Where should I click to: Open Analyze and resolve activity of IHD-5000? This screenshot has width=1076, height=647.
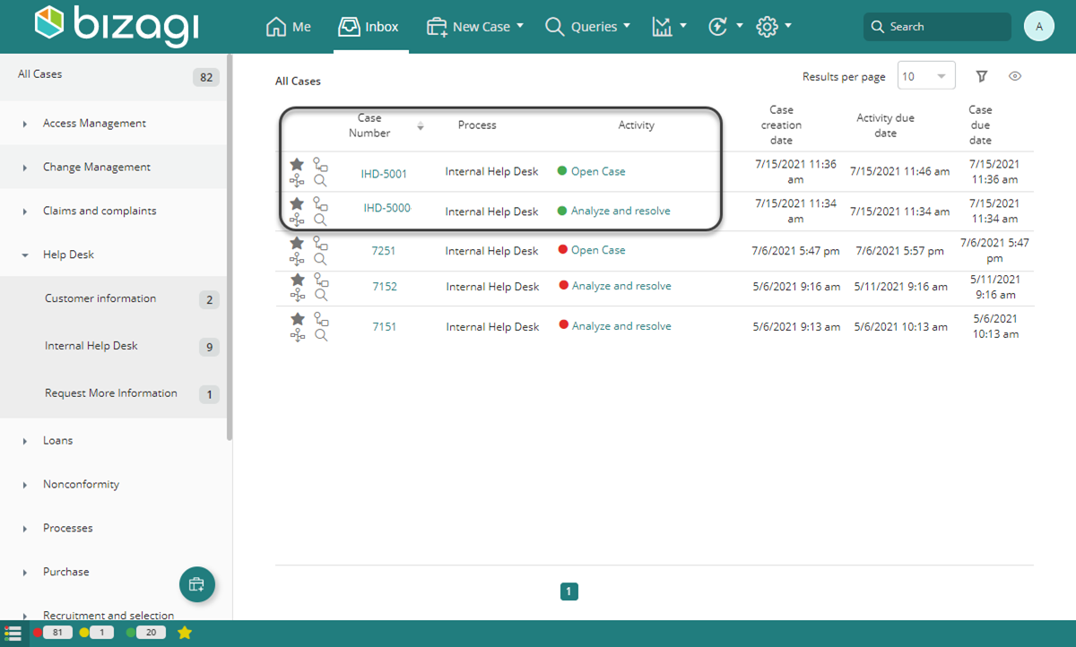coord(620,211)
